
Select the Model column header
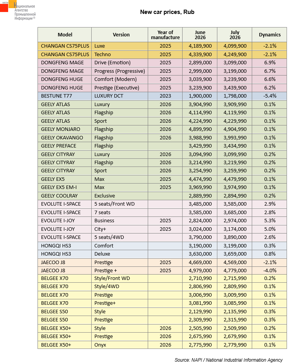pos(65,34)
